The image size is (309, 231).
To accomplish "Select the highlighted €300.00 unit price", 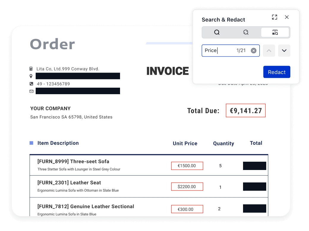I will pyautogui.click(x=187, y=209).
